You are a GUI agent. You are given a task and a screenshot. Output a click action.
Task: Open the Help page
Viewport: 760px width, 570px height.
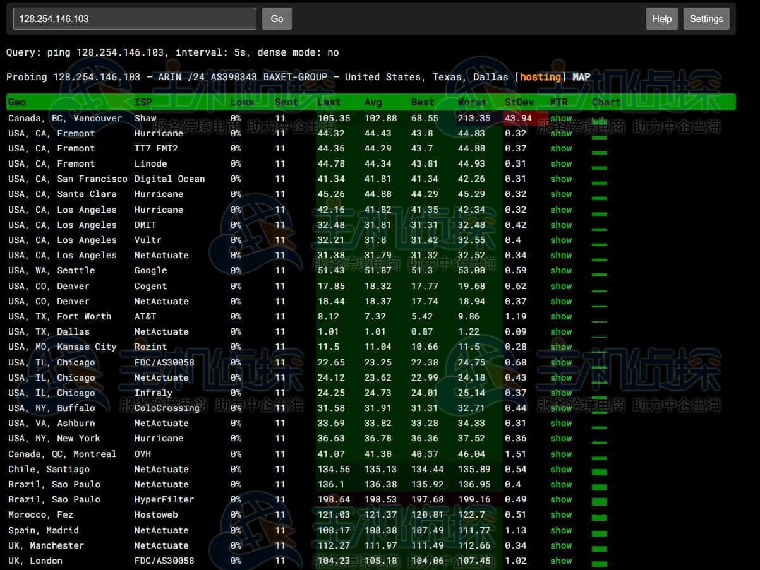tap(661, 19)
